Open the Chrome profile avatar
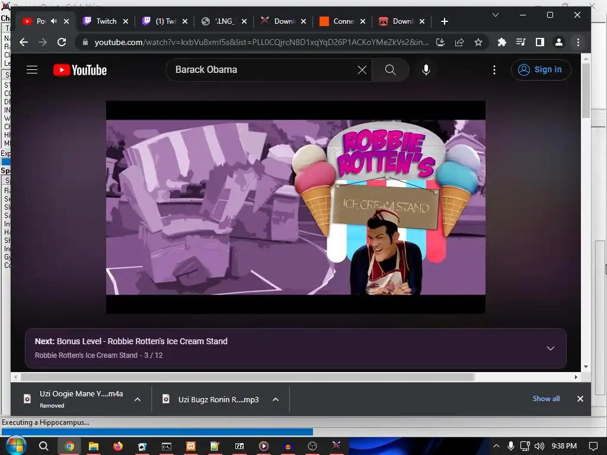This screenshot has height=455, width=607. [x=558, y=42]
